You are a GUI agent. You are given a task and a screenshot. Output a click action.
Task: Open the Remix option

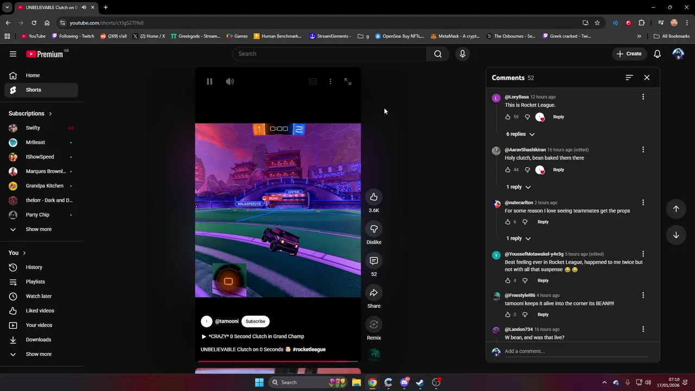374,324
